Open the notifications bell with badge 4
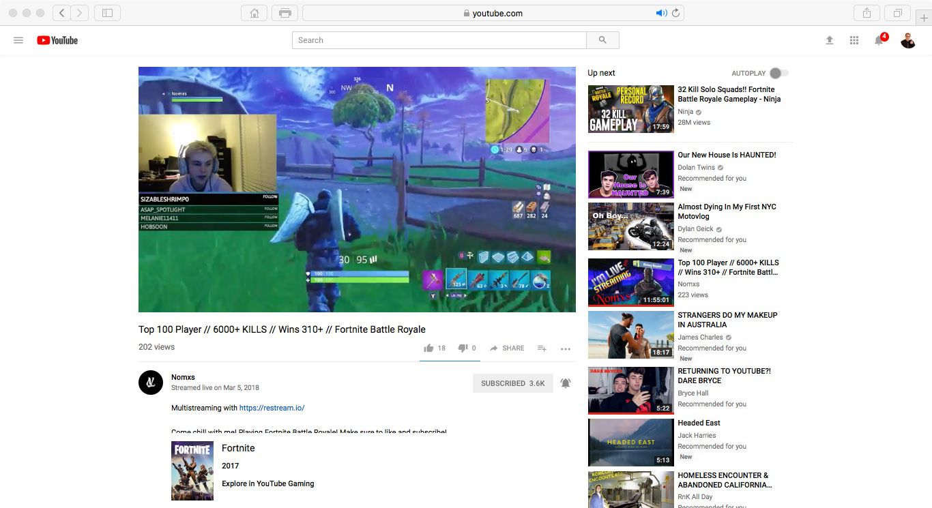Viewport: 932px width, 508px height. (x=879, y=40)
